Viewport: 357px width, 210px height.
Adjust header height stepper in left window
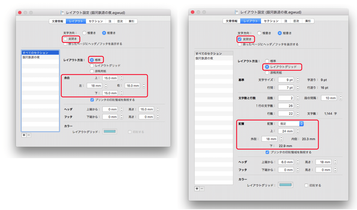point(158,109)
